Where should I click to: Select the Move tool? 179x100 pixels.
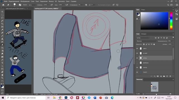coord(2,12)
